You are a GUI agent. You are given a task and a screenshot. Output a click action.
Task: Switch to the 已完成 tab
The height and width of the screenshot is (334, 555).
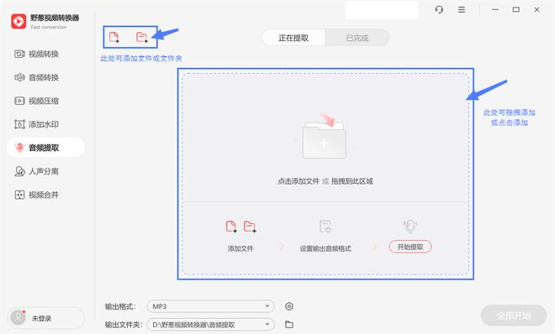pos(357,38)
